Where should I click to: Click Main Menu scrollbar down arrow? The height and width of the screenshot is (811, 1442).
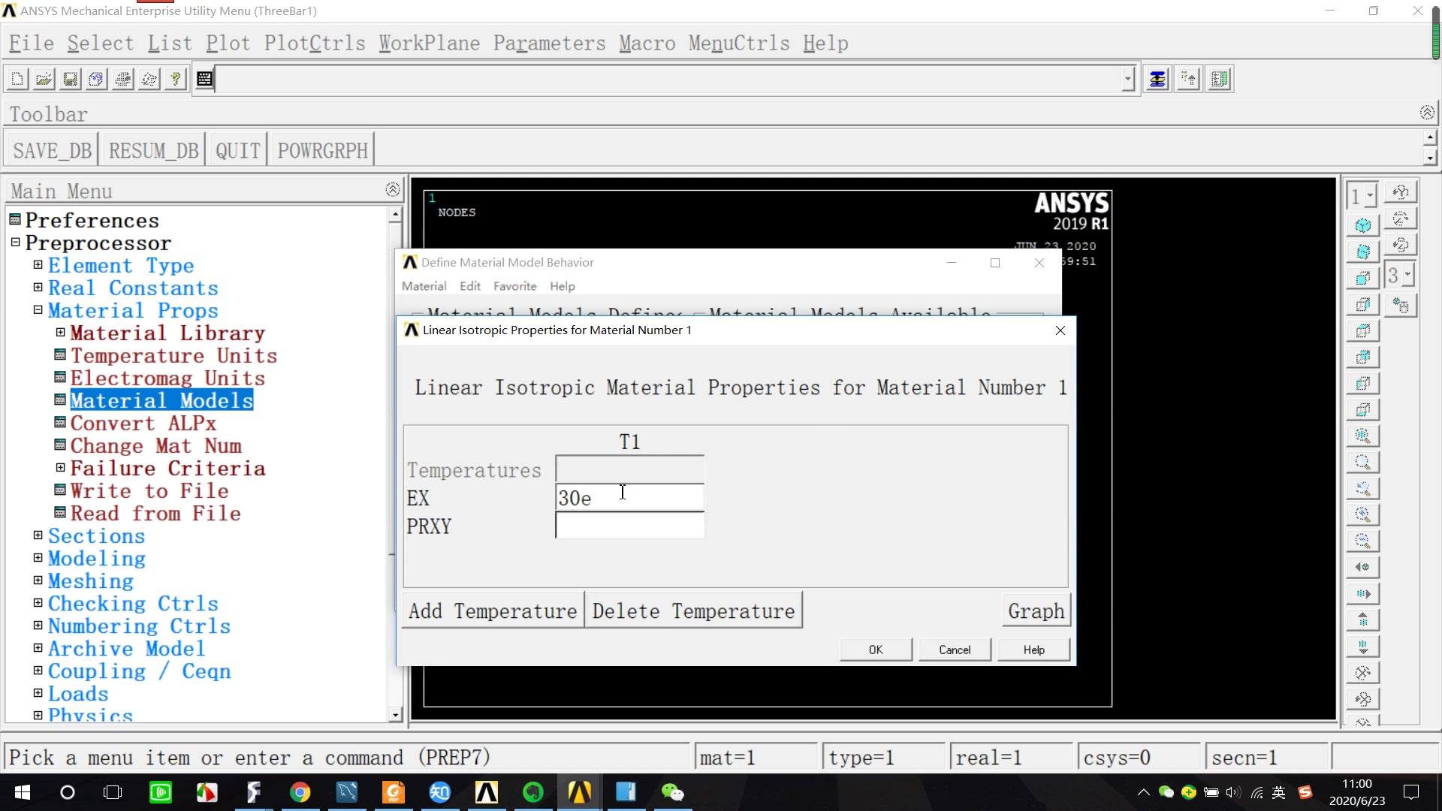click(x=395, y=715)
